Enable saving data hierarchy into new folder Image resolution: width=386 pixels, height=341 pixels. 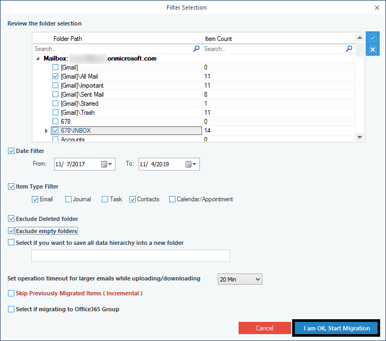(x=11, y=242)
